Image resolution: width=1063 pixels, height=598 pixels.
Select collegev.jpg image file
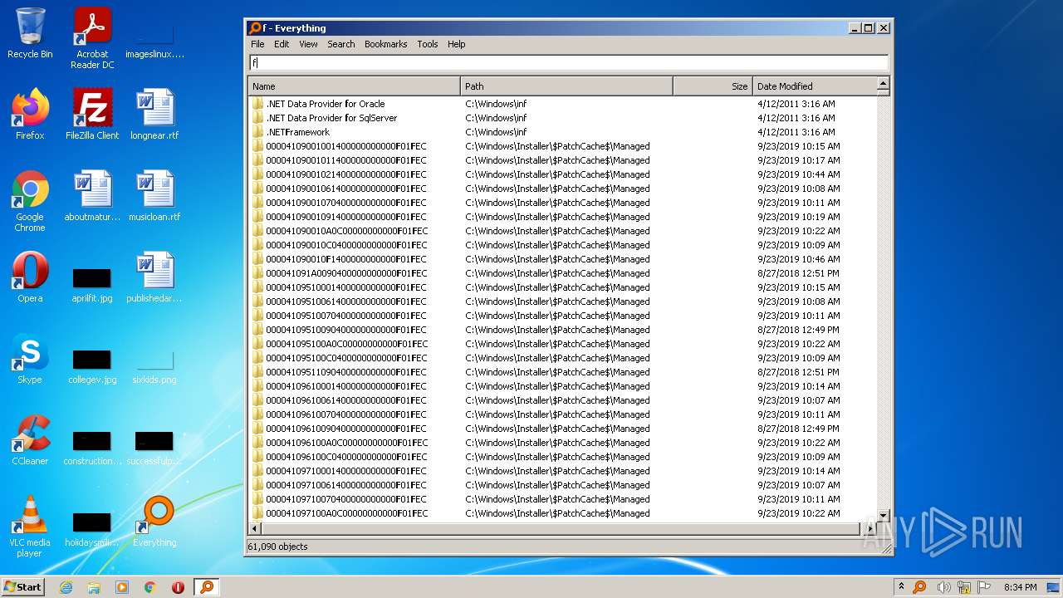[92, 365]
